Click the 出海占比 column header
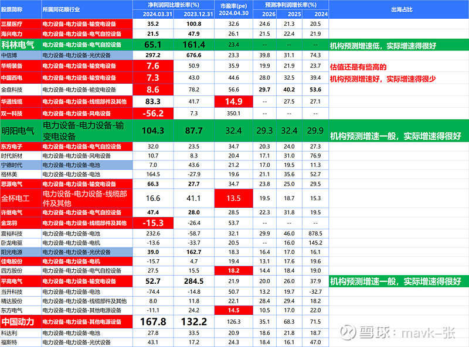 [402, 9]
